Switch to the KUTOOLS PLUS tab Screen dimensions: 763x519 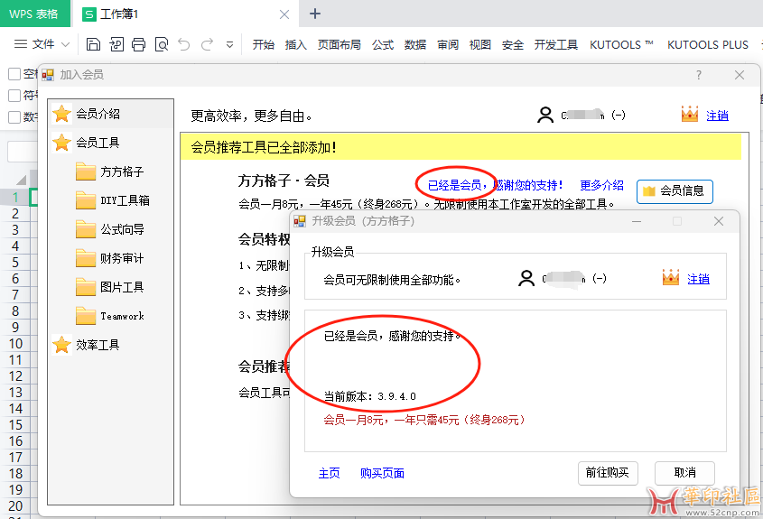tap(707, 44)
